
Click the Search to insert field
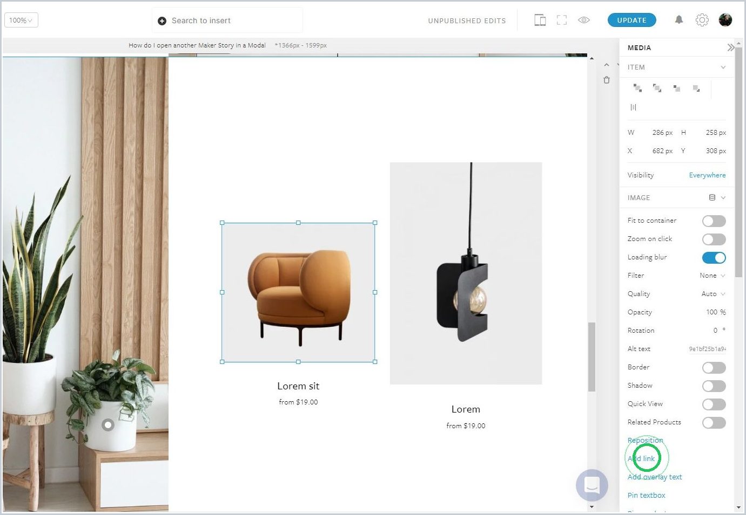click(x=227, y=20)
